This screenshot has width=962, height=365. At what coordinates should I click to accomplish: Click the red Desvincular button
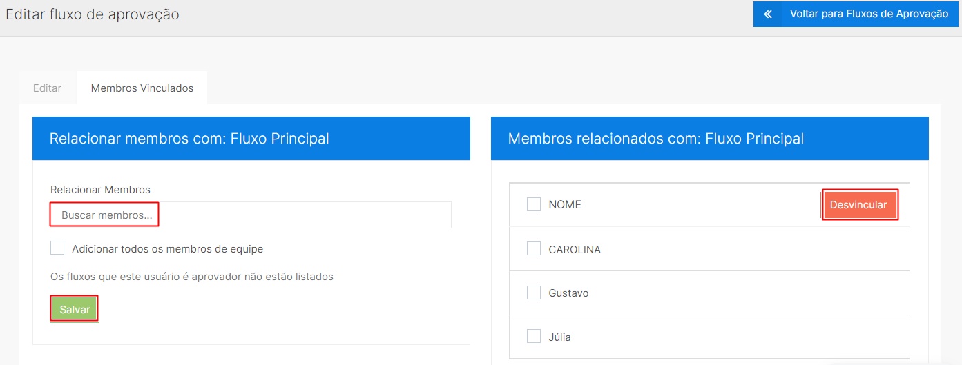[859, 205]
